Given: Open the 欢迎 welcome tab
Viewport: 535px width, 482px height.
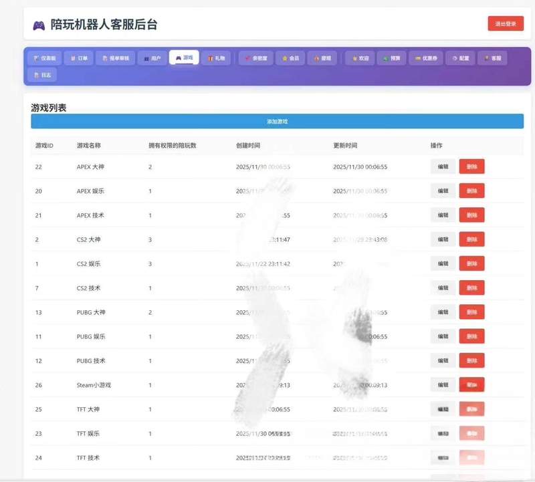Looking at the screenshot, I should coord(360,58).
